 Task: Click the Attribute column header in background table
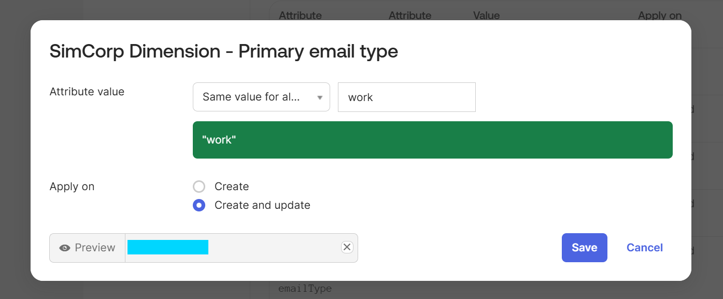point(300,16)
